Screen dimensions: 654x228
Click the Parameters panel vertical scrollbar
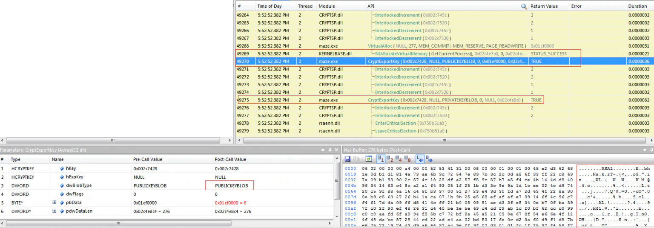(x=338, y=187)
